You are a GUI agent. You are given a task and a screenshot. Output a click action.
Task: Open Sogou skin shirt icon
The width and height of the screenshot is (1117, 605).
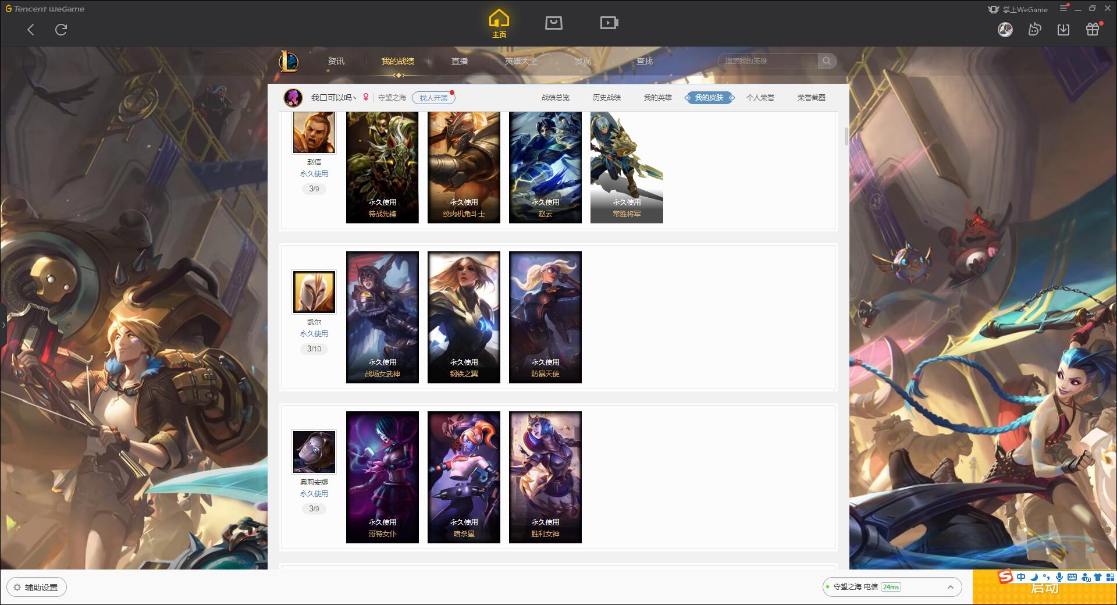tap(1098, 577)
